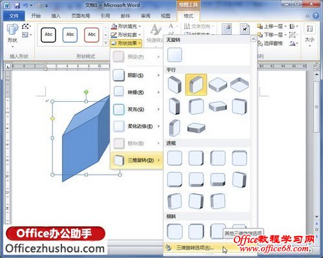Click the document vertical scrollbar down arrow

317,217
